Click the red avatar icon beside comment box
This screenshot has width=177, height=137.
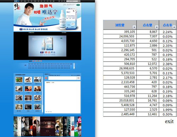[x=46, y=78]
